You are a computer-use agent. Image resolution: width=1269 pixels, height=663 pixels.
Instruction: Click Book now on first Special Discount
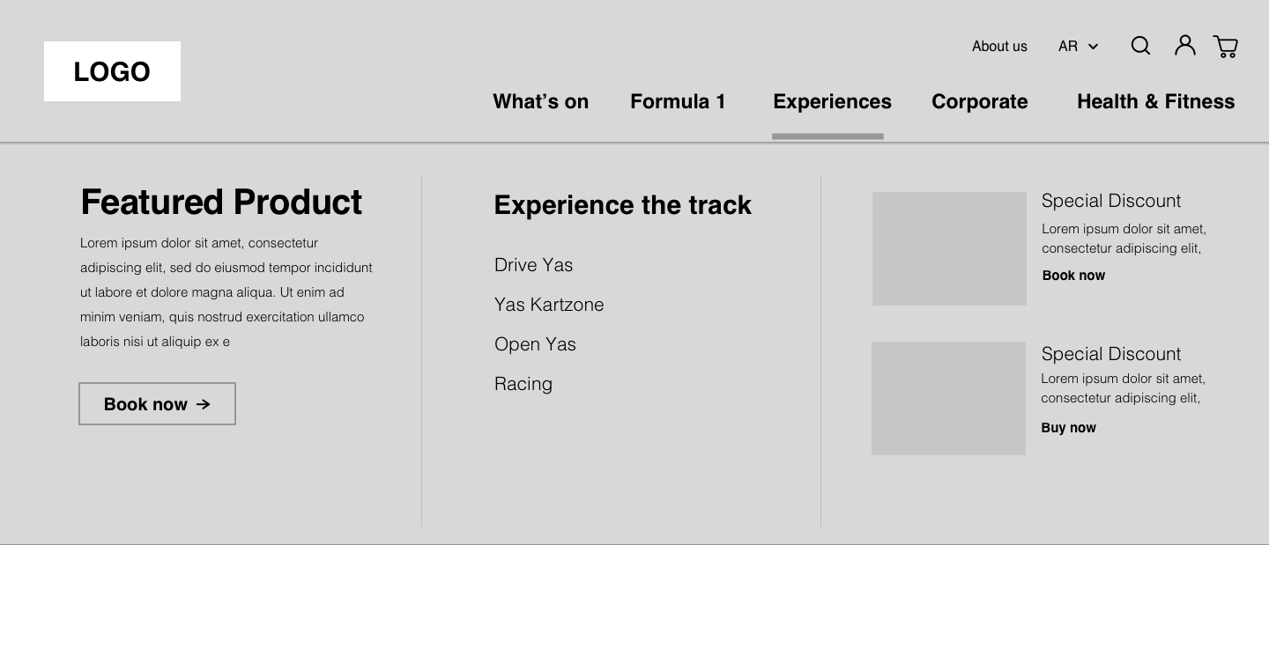click(x=1073, y=276)
